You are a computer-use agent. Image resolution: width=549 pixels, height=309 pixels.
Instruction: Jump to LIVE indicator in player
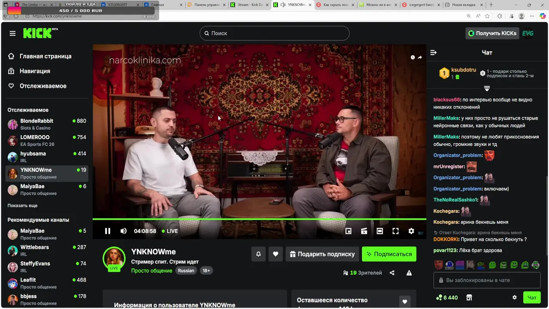point(170,231)
